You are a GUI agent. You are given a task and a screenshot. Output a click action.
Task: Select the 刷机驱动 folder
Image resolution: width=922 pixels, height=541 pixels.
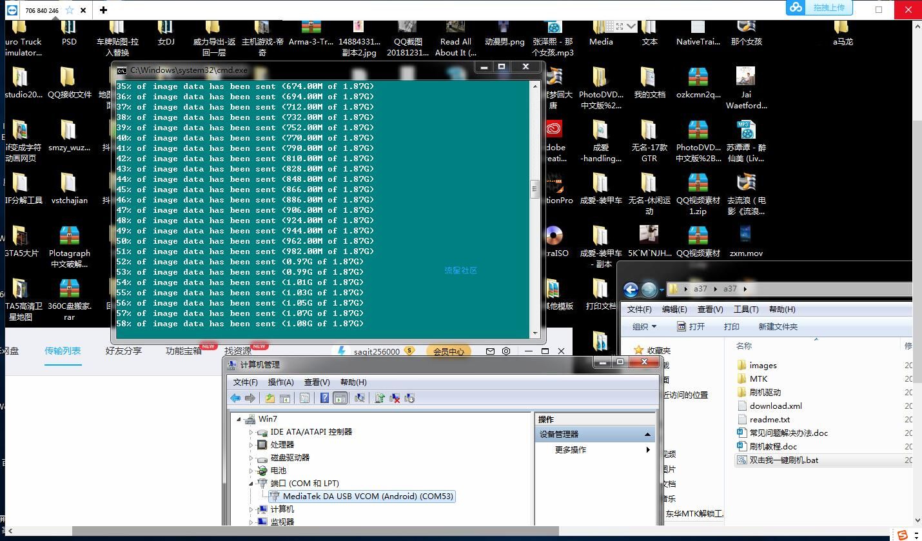[x=758, y=393]
